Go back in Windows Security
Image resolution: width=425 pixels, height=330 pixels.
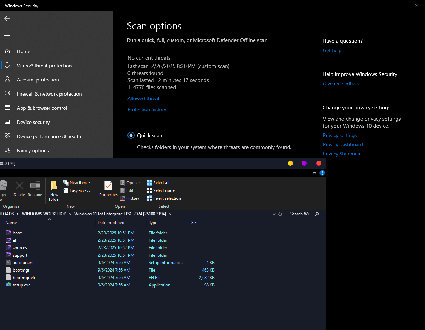click(x=7, y=18)
